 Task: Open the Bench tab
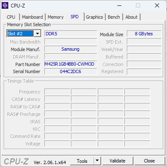point(114,17)
